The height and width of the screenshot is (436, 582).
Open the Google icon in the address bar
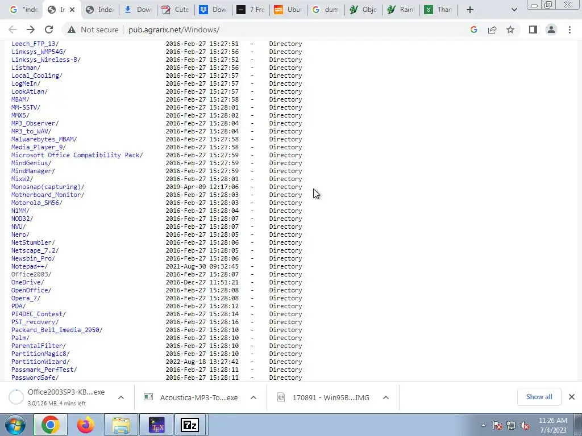point(473,30)
